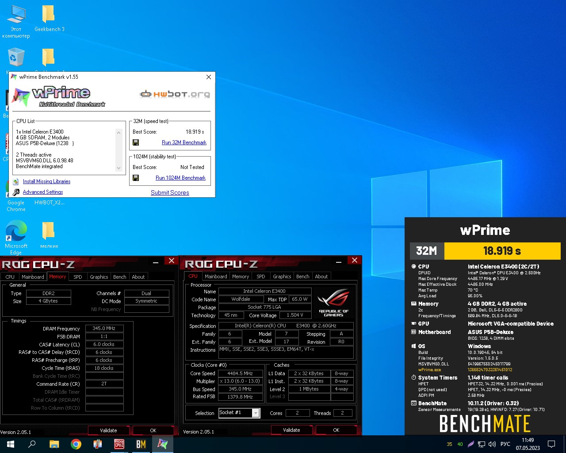
Task: Switch to CPU tab in Memory CPU-Z window
Action: click(10, 277)
